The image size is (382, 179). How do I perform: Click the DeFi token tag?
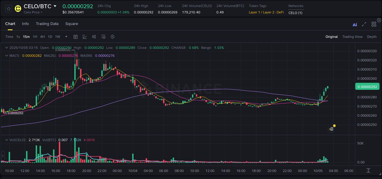pyautogui.click(x=280, y=13)
